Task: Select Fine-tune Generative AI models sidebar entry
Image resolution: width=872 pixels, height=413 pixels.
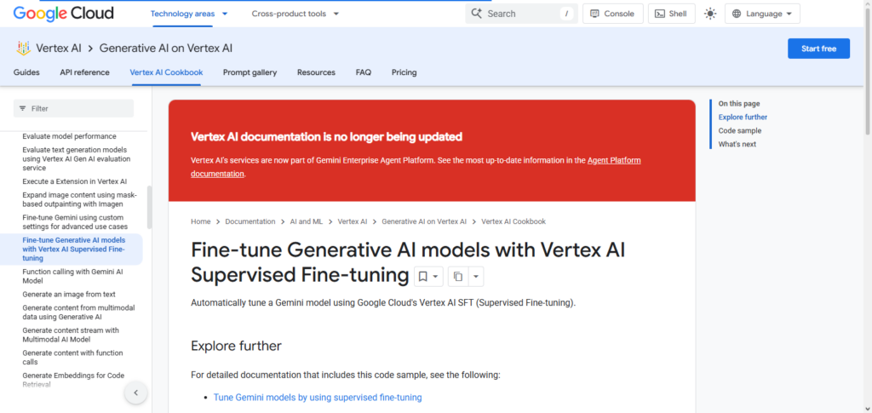Action: click(74, 249)
